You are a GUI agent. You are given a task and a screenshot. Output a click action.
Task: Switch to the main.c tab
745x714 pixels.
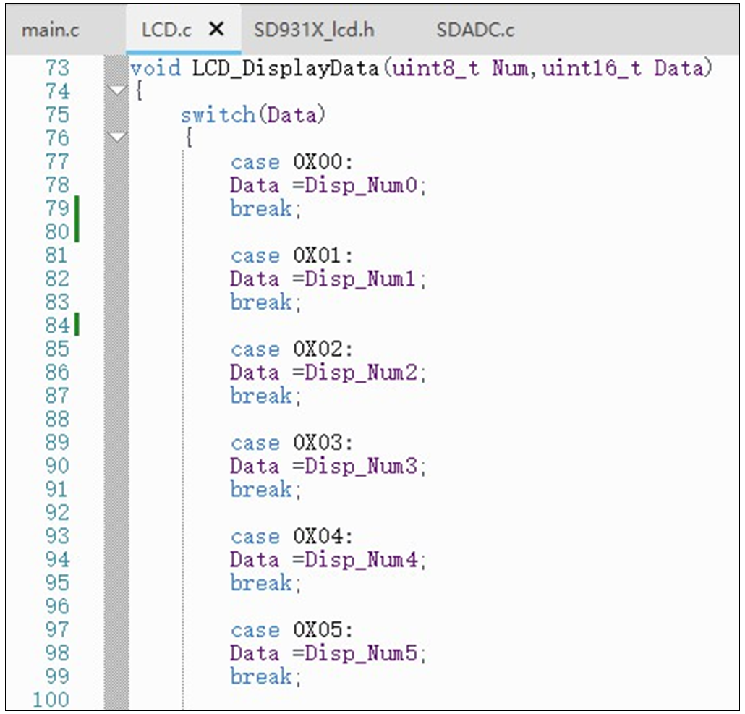coord(51,30)
